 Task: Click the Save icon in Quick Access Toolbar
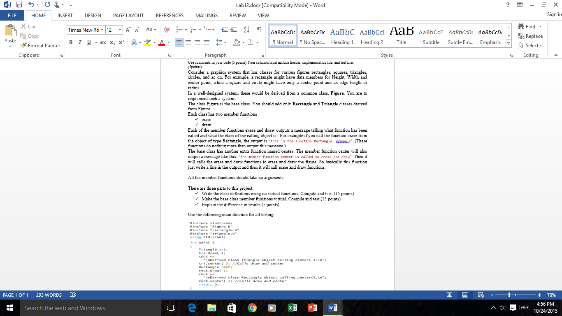pos(19,5)
